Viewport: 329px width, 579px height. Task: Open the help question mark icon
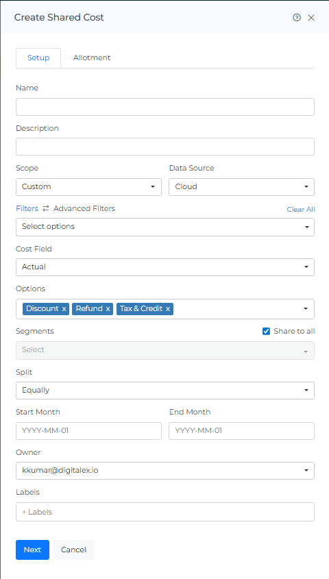pyautogui.click(x=297, y=17)
